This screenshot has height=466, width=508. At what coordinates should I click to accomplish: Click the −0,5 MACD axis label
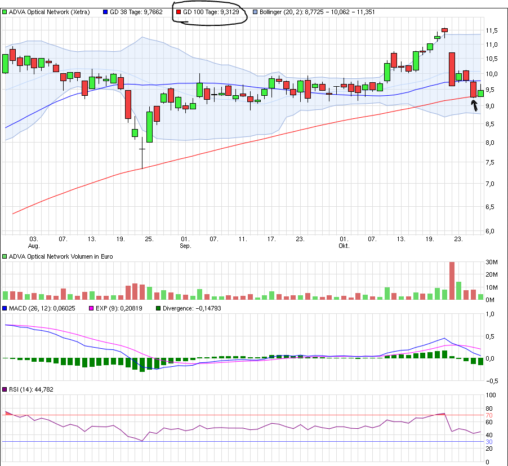tap(492, 381)
